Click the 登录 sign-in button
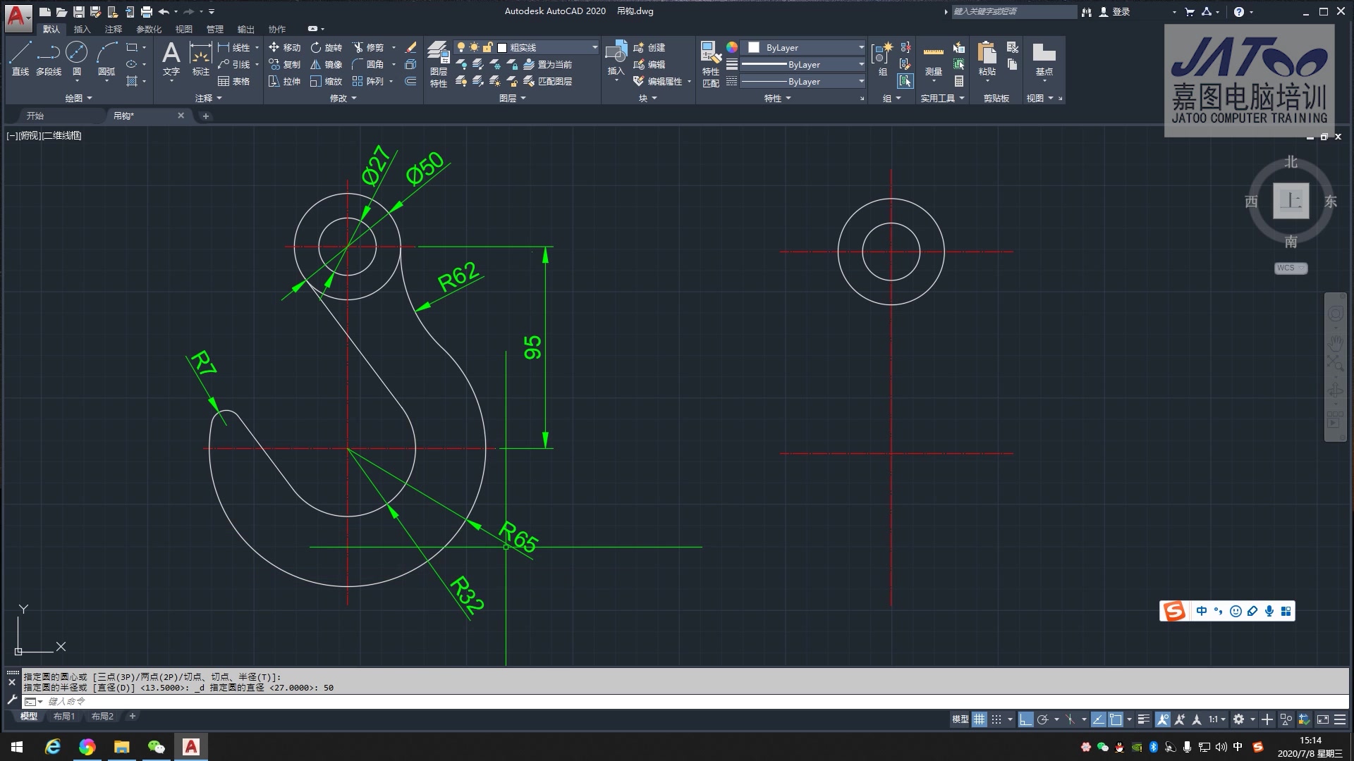 click(x=1121, y=11)
